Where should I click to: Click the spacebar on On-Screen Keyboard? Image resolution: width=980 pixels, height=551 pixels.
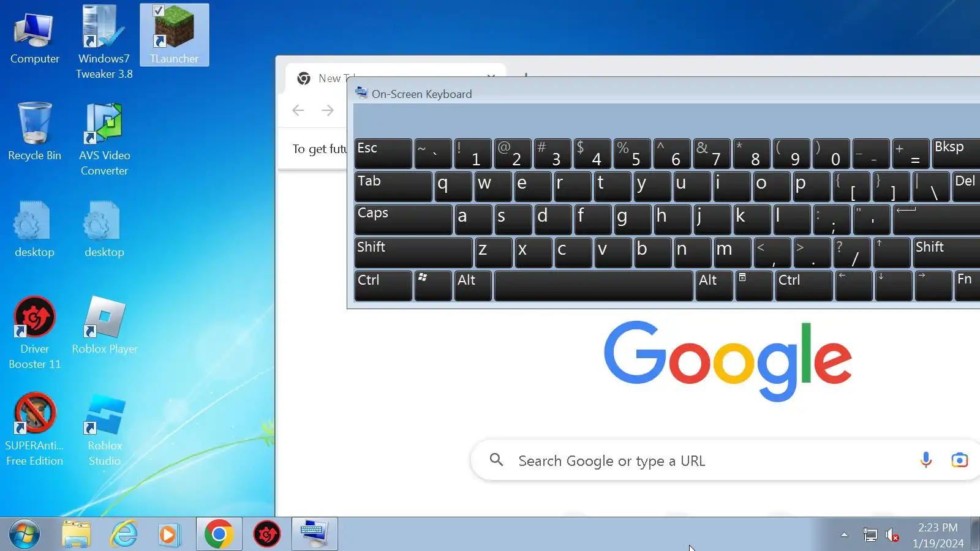point(593,286)
